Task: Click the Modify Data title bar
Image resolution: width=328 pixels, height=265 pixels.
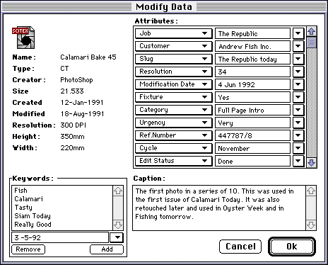Action: [x=164, y=6]
